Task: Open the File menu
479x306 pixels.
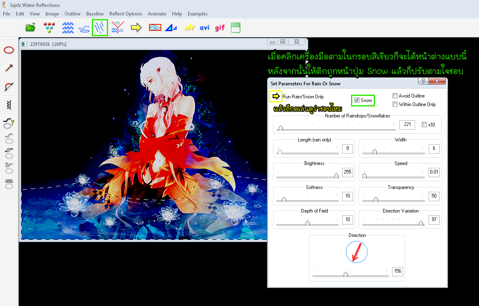Action: [7, 14]
